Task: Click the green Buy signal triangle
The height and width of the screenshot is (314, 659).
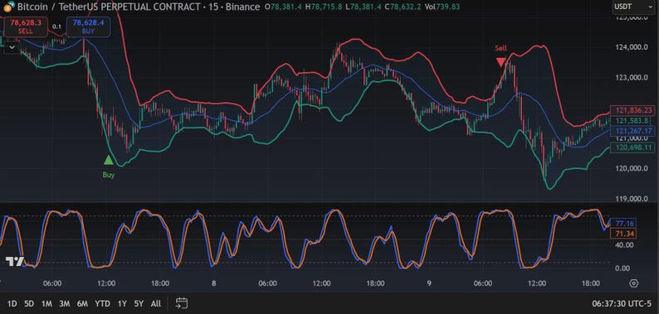Action: (109, 160)
